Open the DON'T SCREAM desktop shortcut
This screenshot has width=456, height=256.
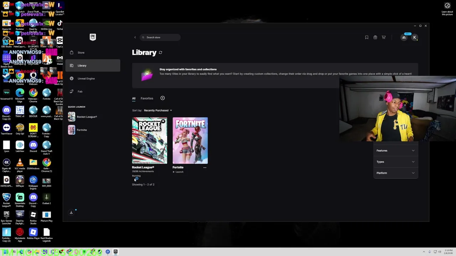coord(33,130)
